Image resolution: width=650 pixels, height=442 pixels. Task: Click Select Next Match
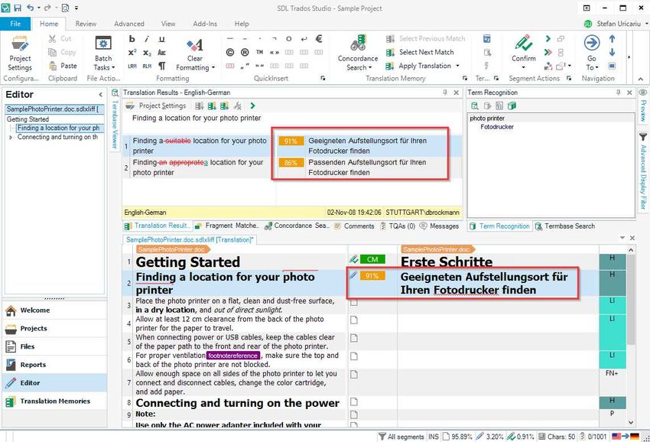pyautogui.click(x=420, y=52)
